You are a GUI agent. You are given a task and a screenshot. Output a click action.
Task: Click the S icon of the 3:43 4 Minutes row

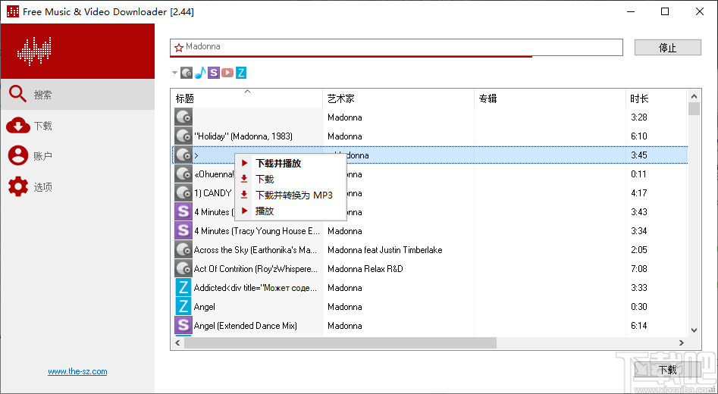click(183, 212)
